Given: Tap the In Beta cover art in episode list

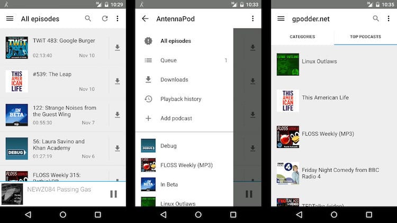Looking at the screenshot, I should [x=17, y=115].
